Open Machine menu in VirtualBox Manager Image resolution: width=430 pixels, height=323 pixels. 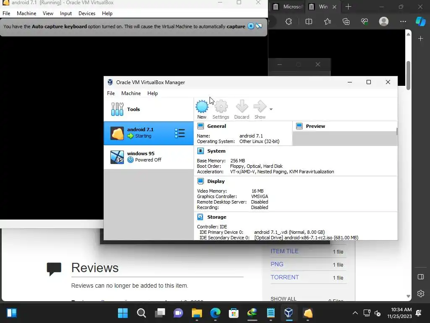[x=131, y=93]
